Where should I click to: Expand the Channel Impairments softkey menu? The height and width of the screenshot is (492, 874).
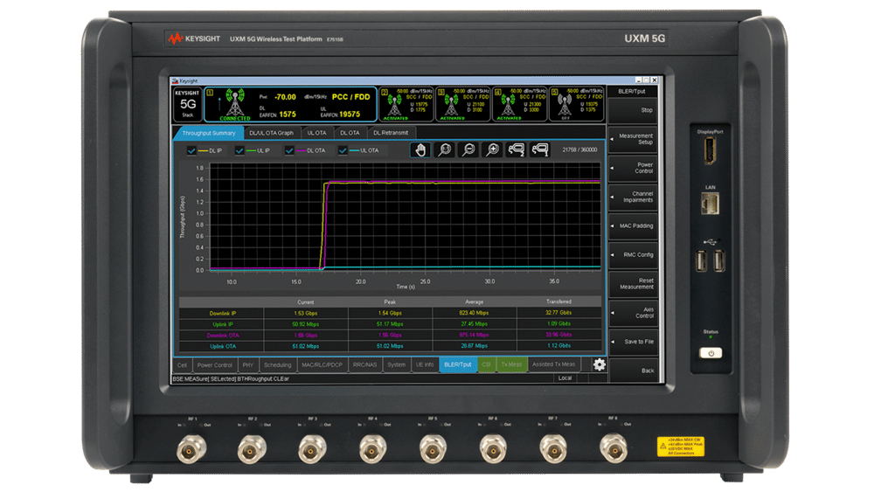click(x=633, y=197)
